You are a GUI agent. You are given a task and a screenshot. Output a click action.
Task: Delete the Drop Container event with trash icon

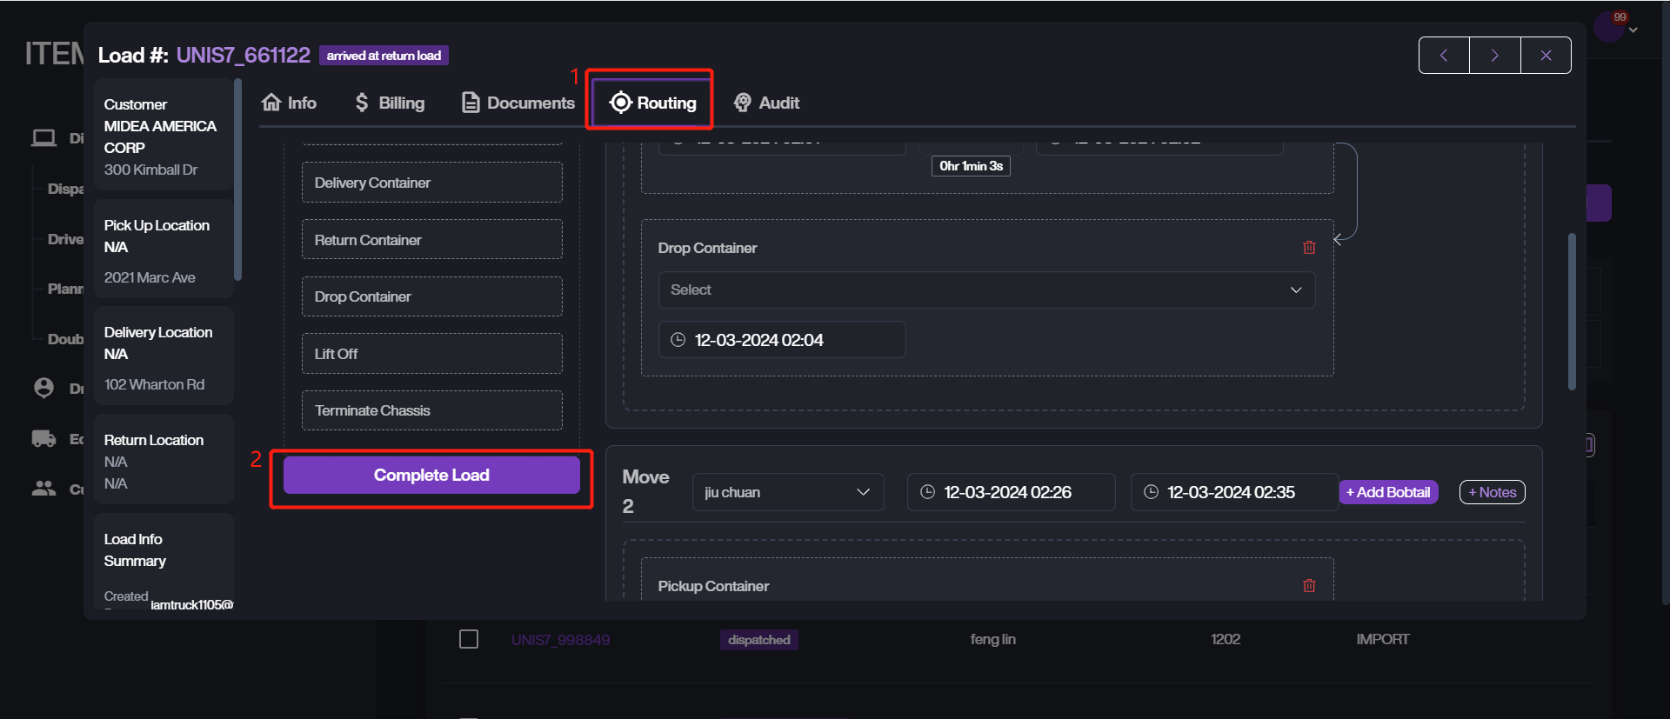pos(1309,248)
